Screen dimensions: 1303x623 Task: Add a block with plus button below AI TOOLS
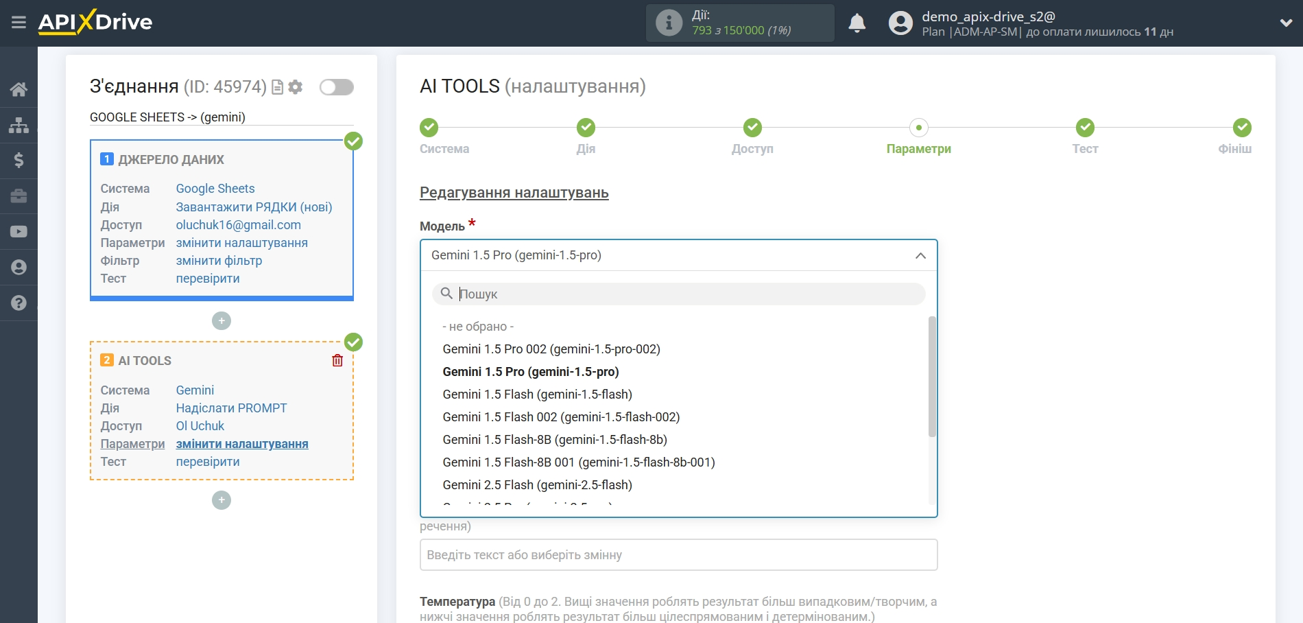pos(222,500)
